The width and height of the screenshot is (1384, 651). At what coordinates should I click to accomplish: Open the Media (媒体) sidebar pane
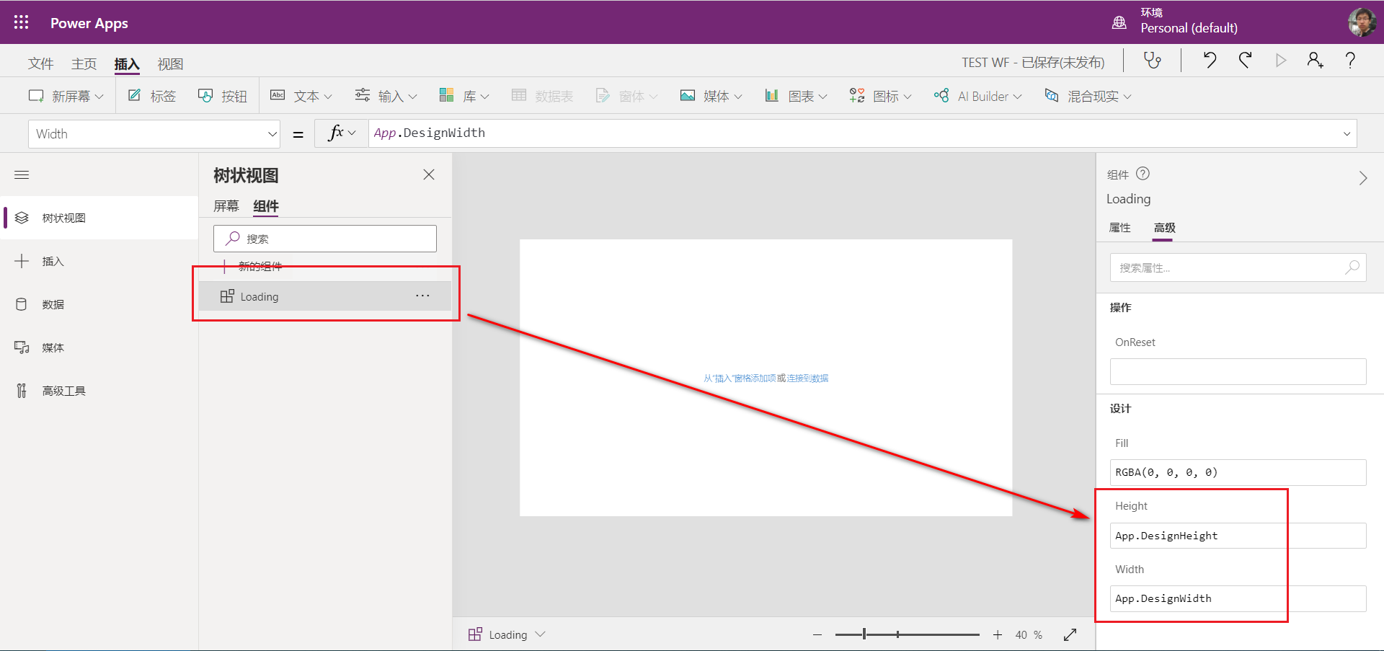pyautogui.click(x=99, y=347)
